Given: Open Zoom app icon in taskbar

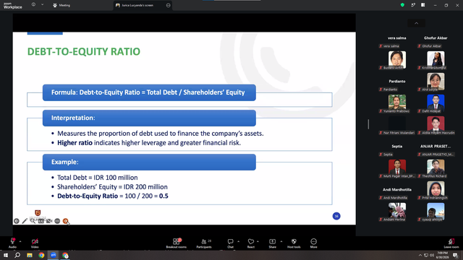Looking at the screenshot, I should tap(54, 255).
